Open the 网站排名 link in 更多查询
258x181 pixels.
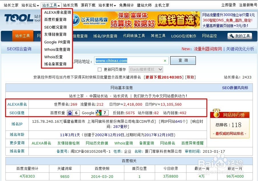pos(168,143)
